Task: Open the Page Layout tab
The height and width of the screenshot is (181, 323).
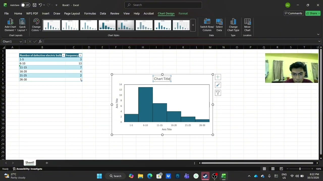Action: click(x=72, y=13)
